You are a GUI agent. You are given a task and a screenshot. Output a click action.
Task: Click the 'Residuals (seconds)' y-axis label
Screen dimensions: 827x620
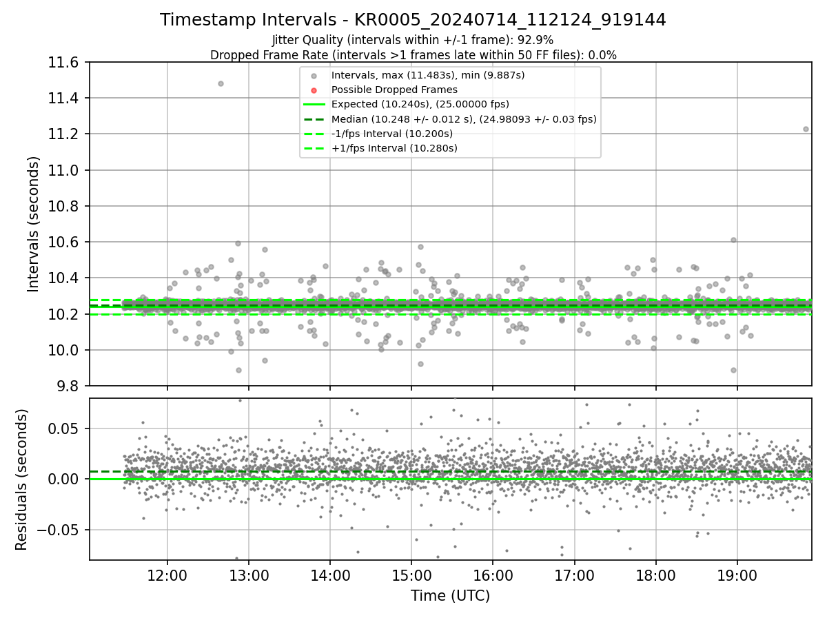21,479
